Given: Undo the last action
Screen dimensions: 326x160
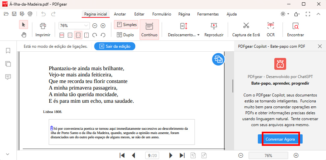Looking at the screenshot, I should (43, 14).
